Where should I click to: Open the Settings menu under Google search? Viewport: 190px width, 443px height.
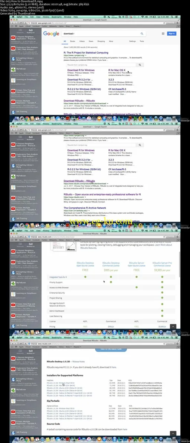[x=132, y=41]
